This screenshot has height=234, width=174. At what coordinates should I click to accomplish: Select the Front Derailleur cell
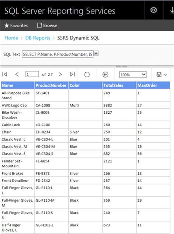click(x=18, y=180)
